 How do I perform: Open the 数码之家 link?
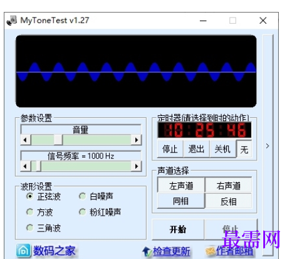54,251
